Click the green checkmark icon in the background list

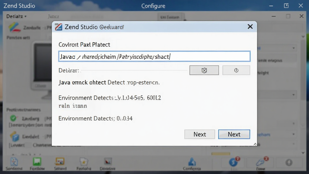tap(13, 118)
